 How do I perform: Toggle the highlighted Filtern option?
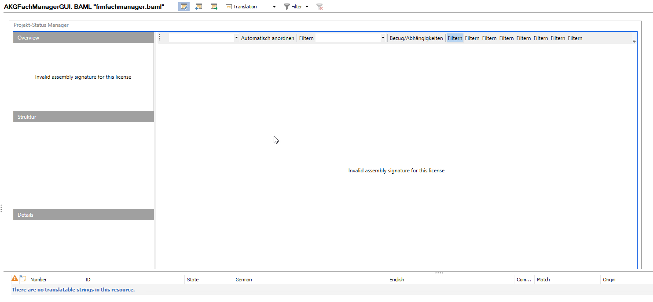click(x=455, y=38)
